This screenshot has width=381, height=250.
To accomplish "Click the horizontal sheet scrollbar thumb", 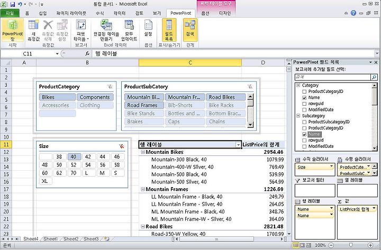I will tap(216, 239).
